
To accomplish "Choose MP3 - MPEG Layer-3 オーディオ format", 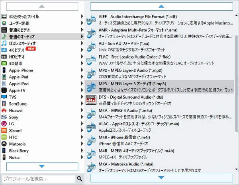I will [x=159, y=87].
